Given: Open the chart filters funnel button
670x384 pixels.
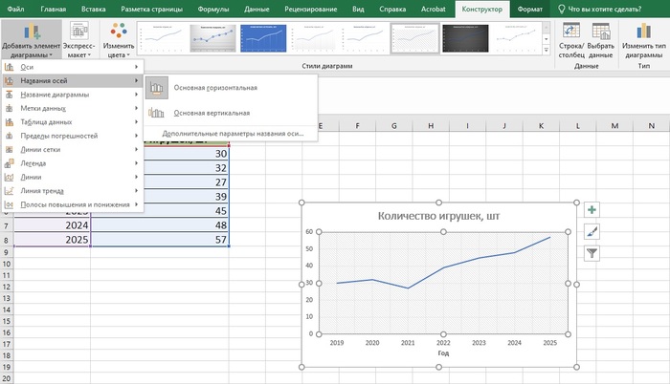Looking at the screenshot, I should coord(592,253).
